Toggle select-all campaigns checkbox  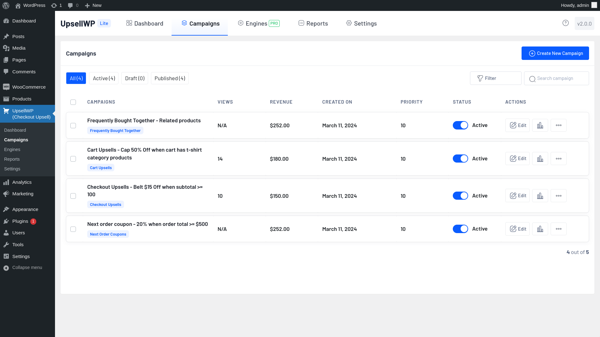pyautogui.click(x=73, y=102)
